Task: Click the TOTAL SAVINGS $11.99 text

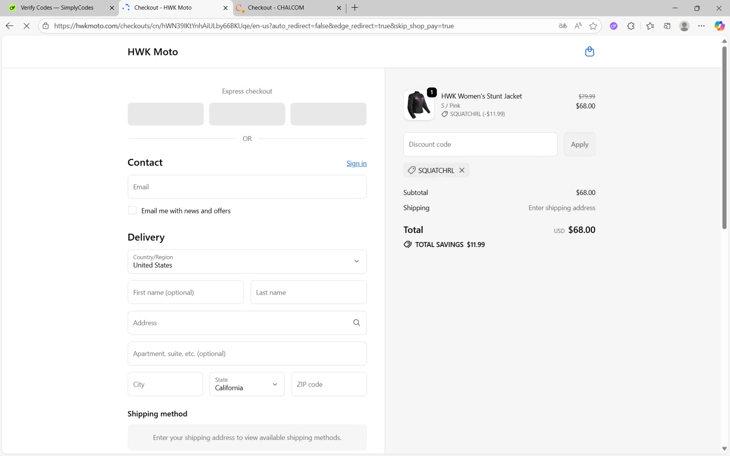Action: click(x=450, y=245)
